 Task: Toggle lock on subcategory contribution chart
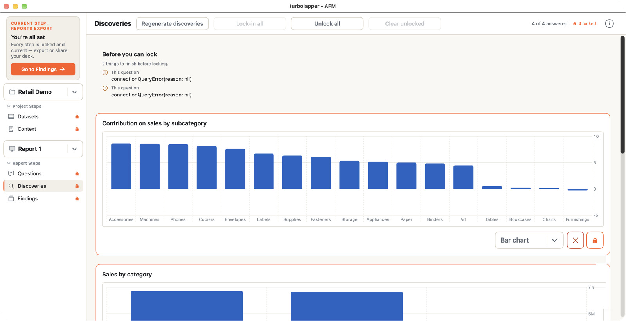coord(595,240)
